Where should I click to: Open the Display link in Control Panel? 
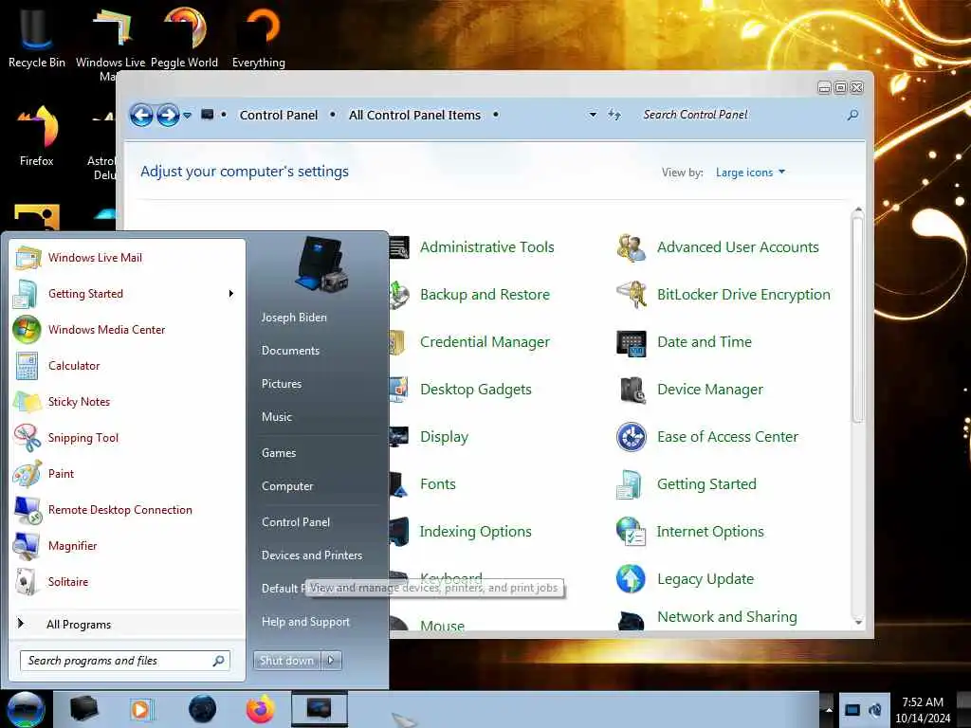444,437
